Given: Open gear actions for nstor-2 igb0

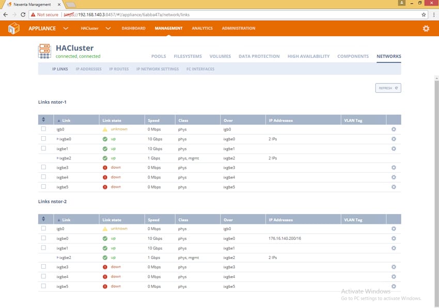Looking at the screenshot, I should [x=394, y=229].
